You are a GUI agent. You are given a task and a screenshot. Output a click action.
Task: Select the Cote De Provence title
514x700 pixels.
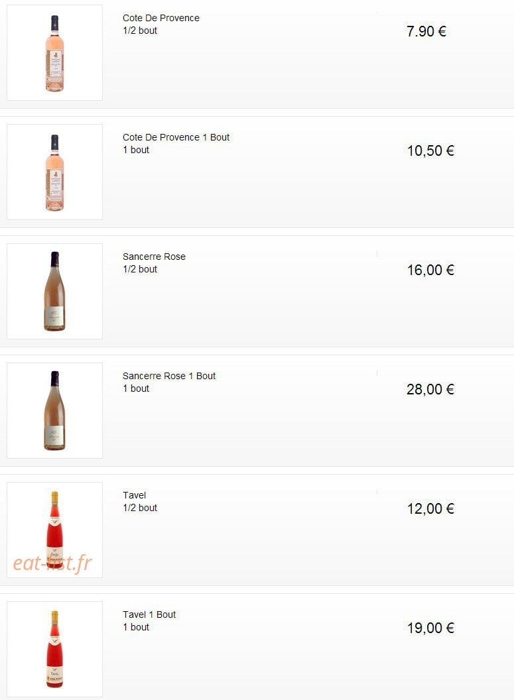coord(161,19)
